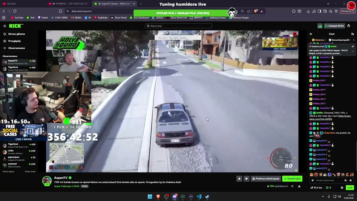Open the Kick leaderboard icon beside Zdobądź KICKs
357x201 pixels.
pos(320,26)
